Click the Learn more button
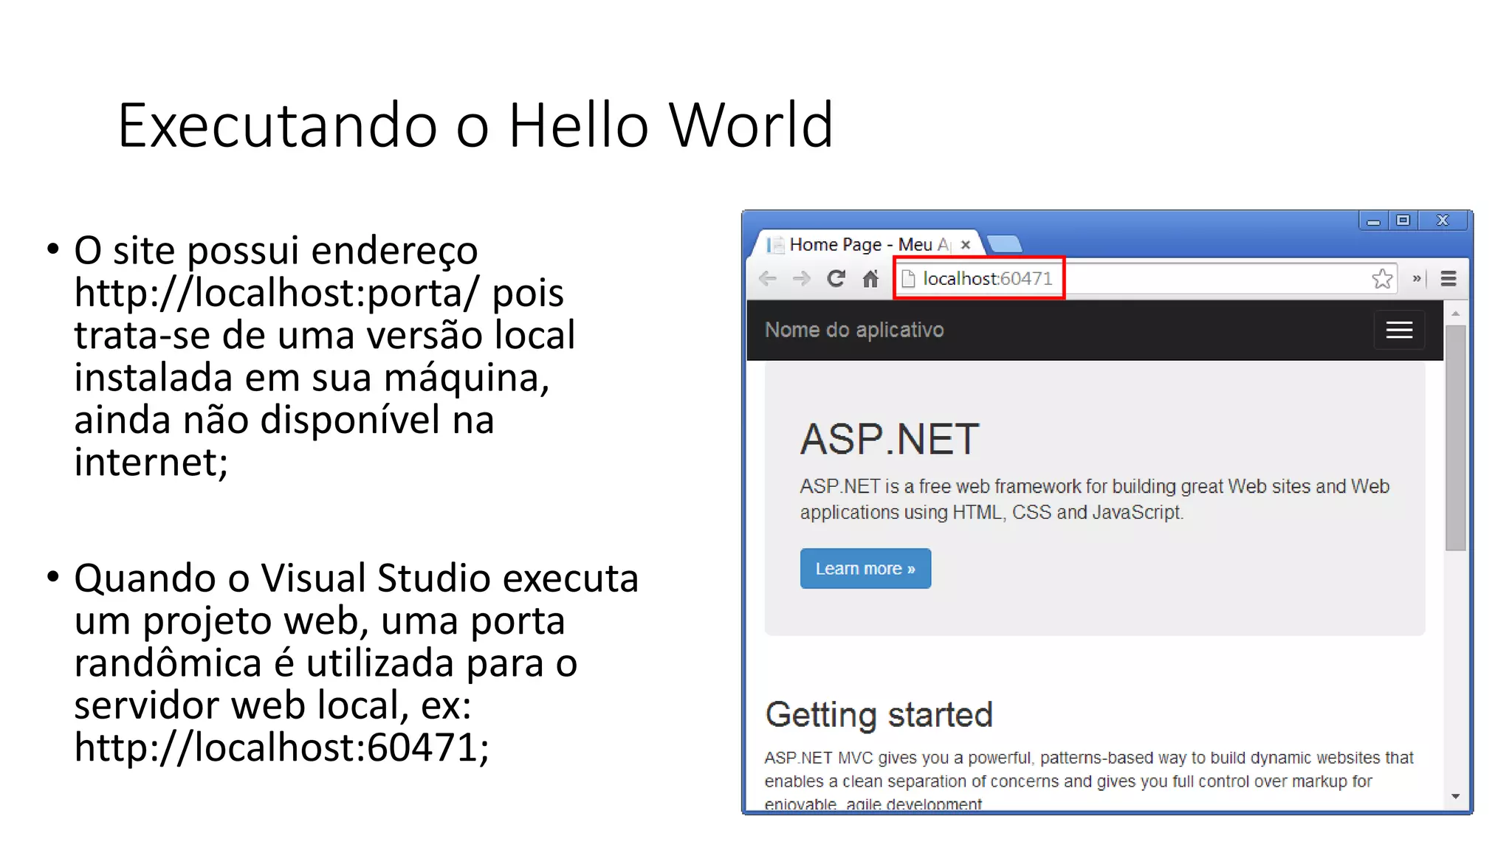Image resolution: width=1512 pixels, height=850 pixels. tap(865, 569)
